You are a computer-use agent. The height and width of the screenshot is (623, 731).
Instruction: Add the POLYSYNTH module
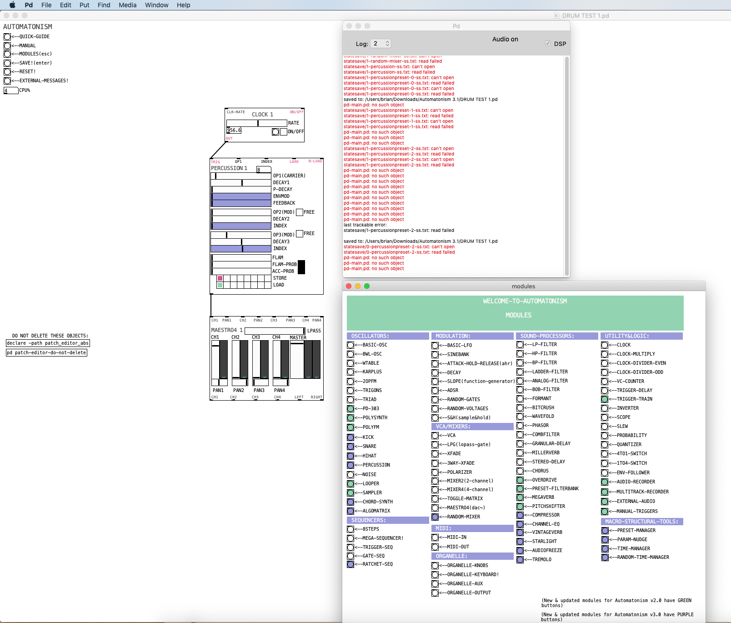pyautogui.click(x=350, y=418)
